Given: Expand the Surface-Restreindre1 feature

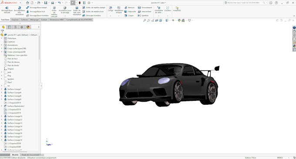Looking at the screenshot, I should 2,106.
